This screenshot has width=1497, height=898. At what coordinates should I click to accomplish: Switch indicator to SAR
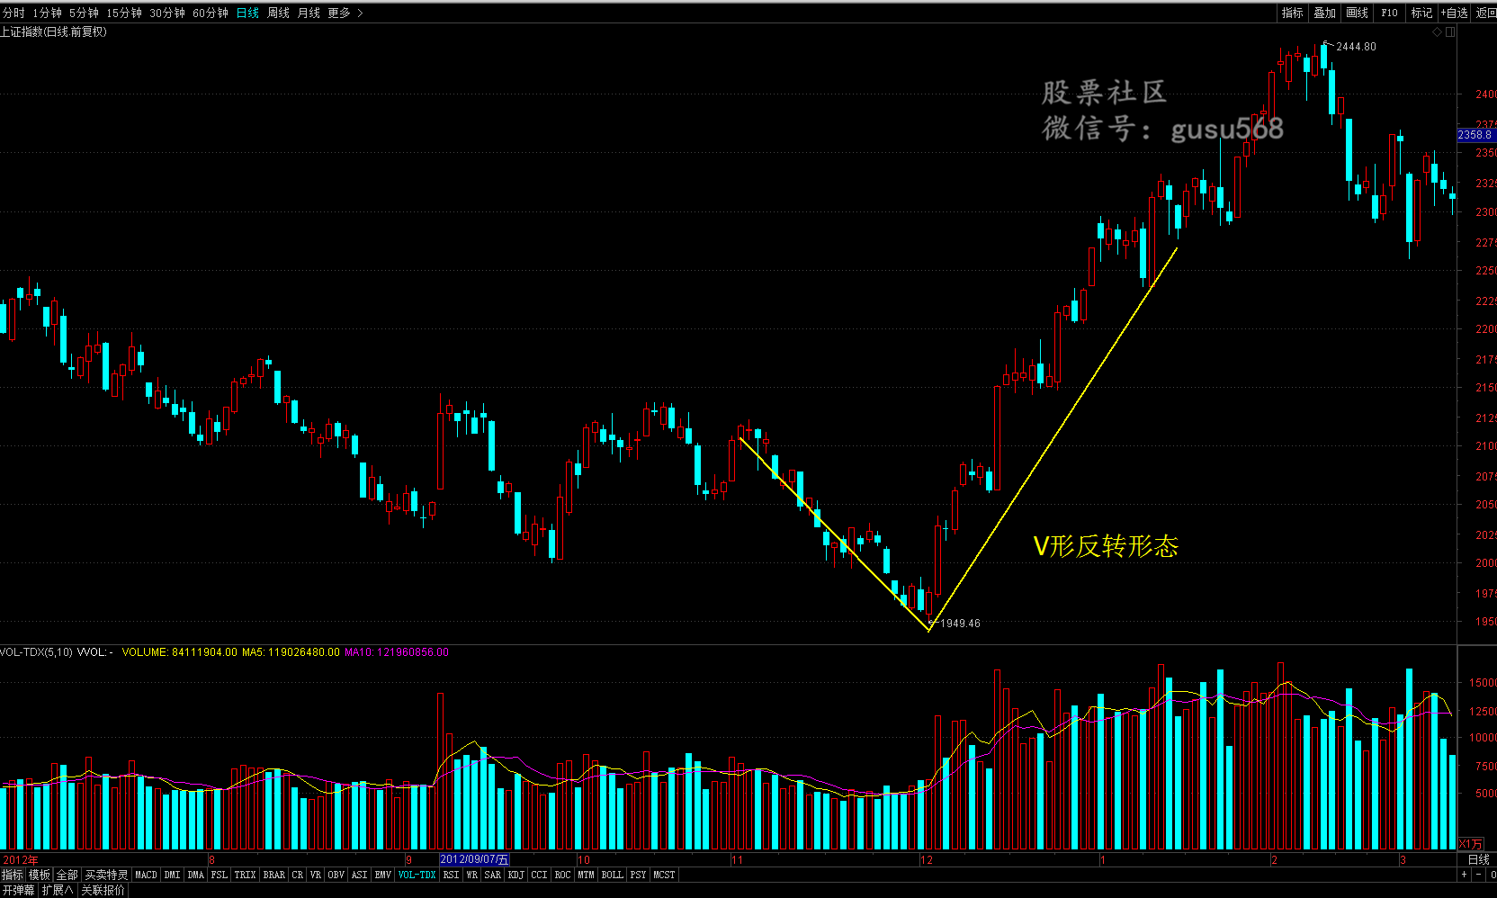(x=493, y=875)
